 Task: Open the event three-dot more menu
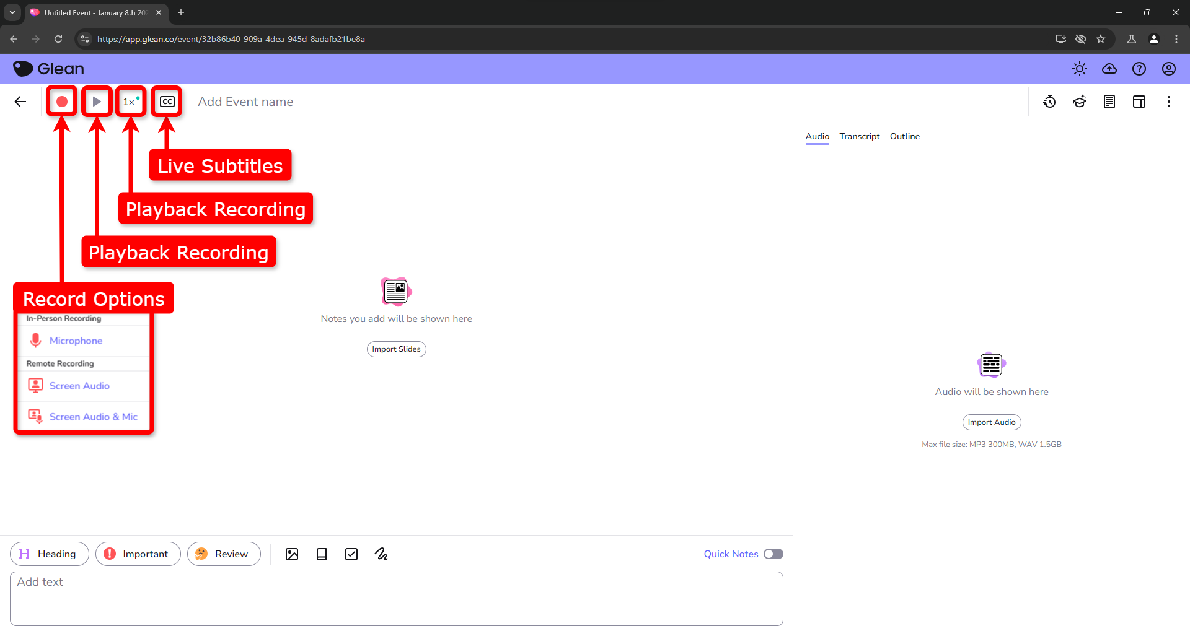[1169, 102]
